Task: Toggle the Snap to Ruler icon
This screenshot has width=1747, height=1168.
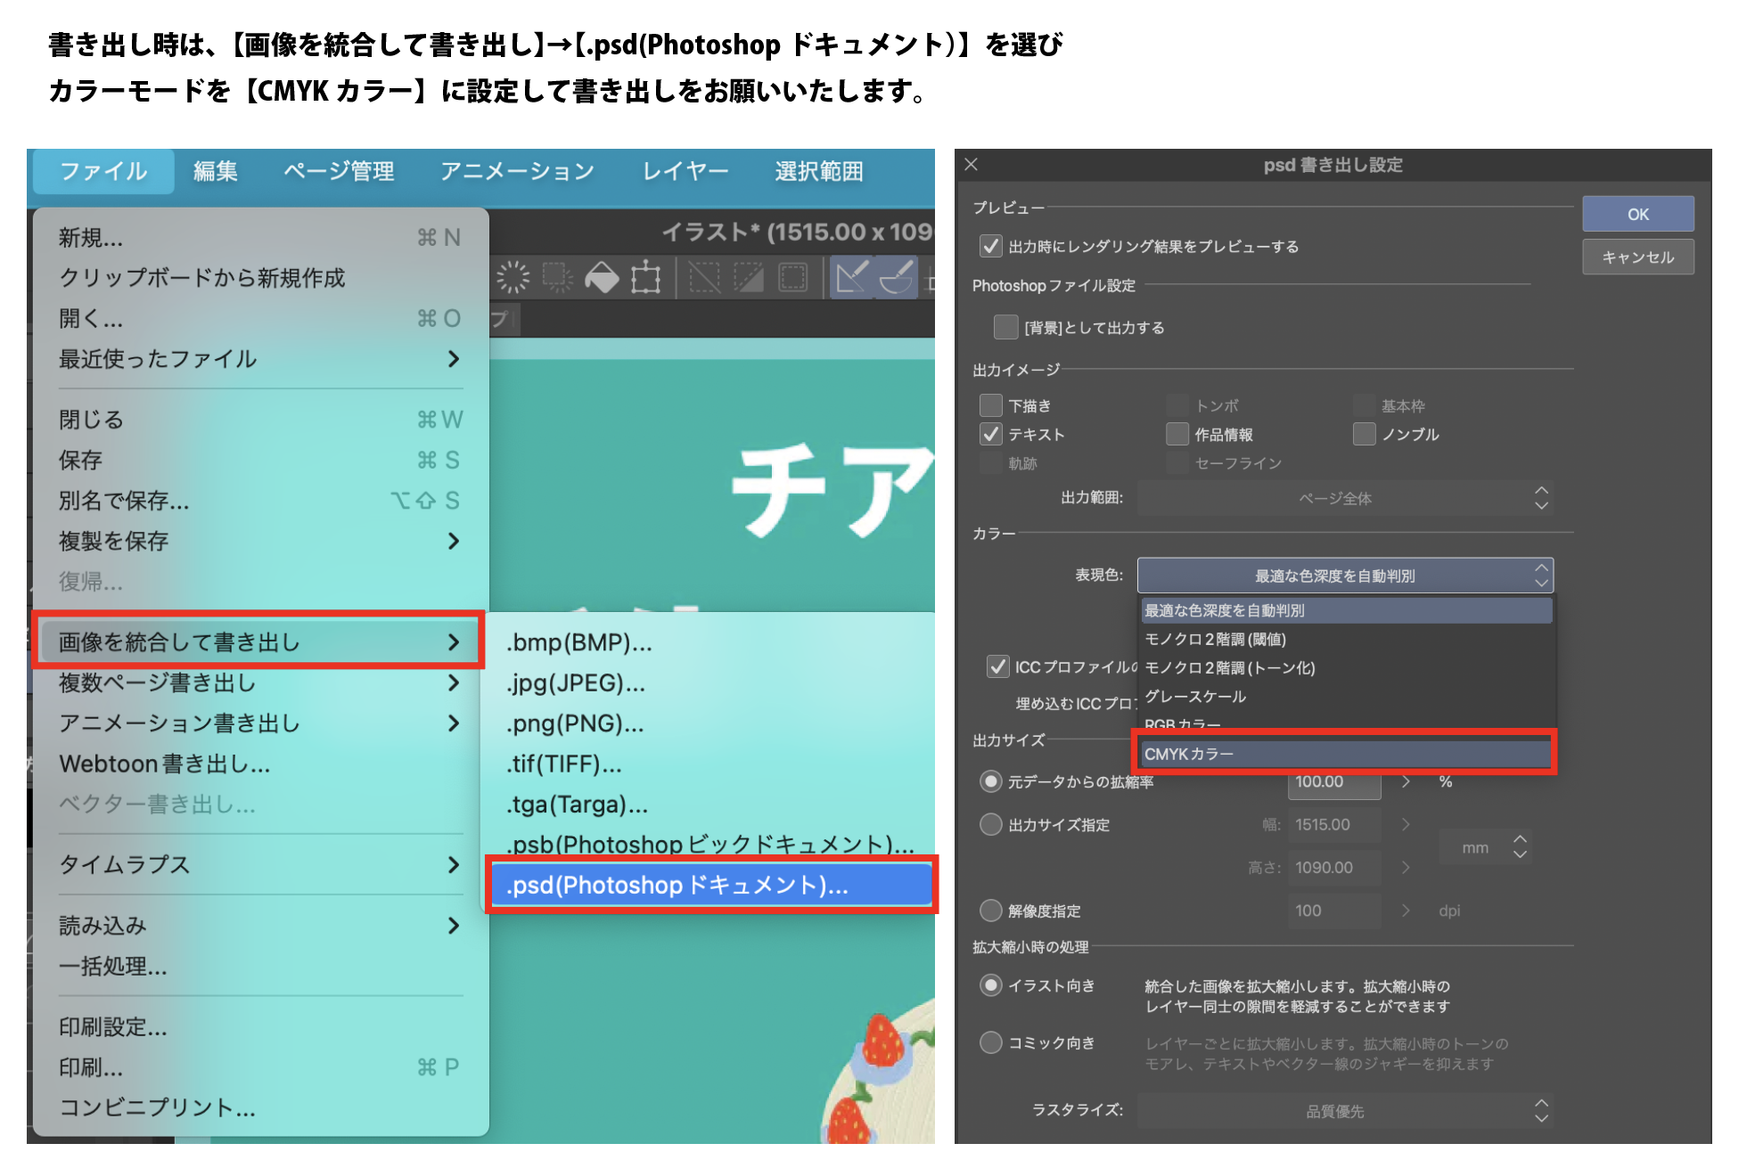Action: (851, 277)
